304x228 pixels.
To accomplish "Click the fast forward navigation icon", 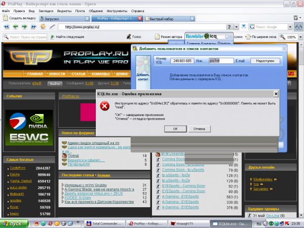I will pos(33,27).
